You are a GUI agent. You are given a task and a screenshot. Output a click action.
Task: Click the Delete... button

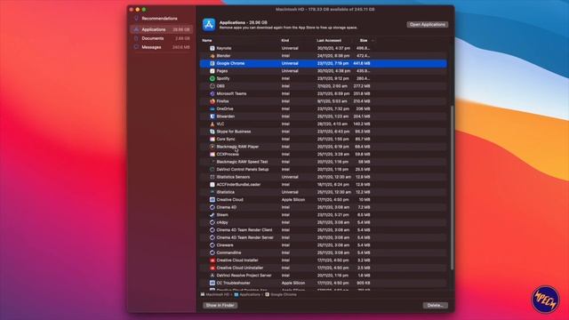[435, 305]
